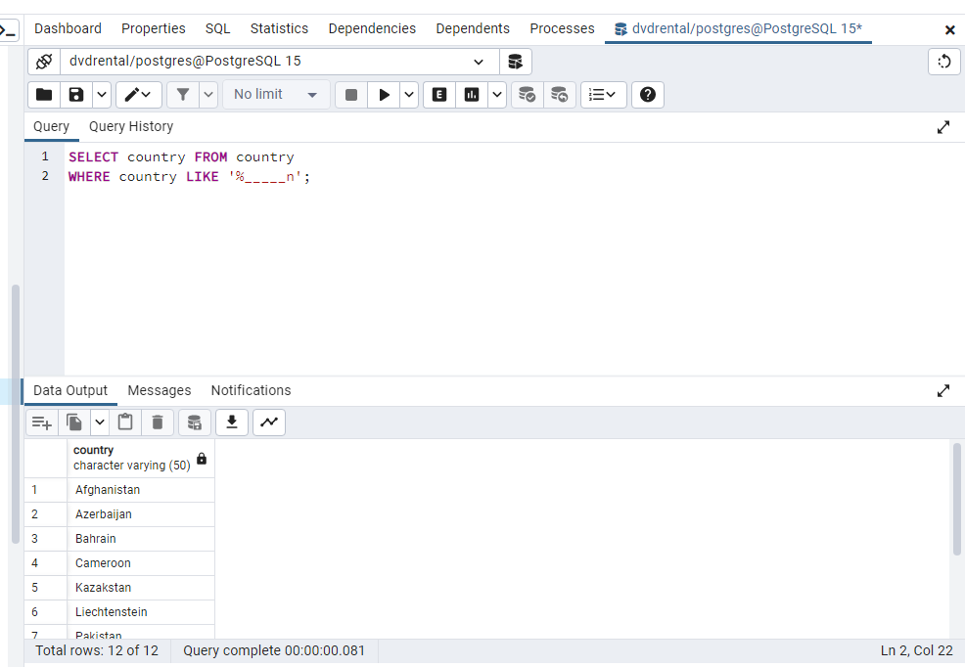Click the Explain Analyze chart icon
The image size is (965, 667).
click(472, 95)
